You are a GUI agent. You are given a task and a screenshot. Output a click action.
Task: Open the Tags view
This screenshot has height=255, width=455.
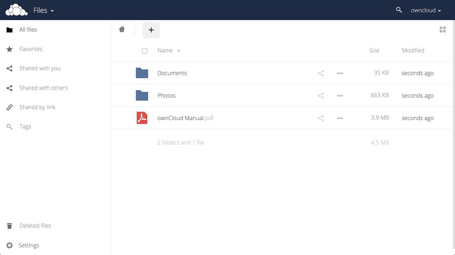(25, 126)
